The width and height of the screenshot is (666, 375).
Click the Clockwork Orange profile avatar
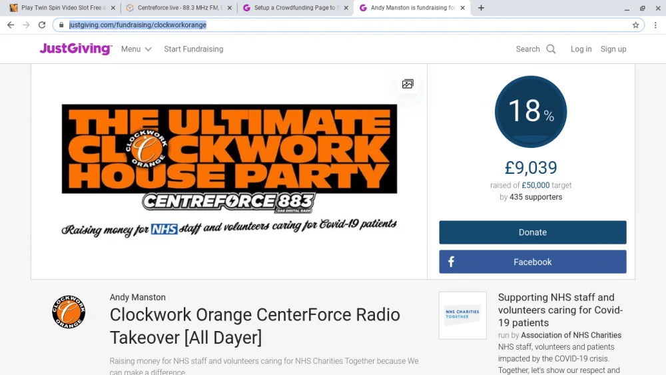[69, 312]
